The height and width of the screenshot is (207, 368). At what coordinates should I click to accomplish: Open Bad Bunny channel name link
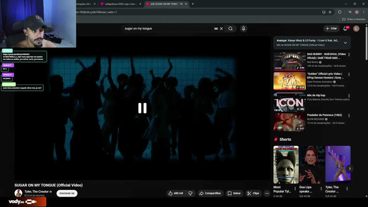point(313,62)
